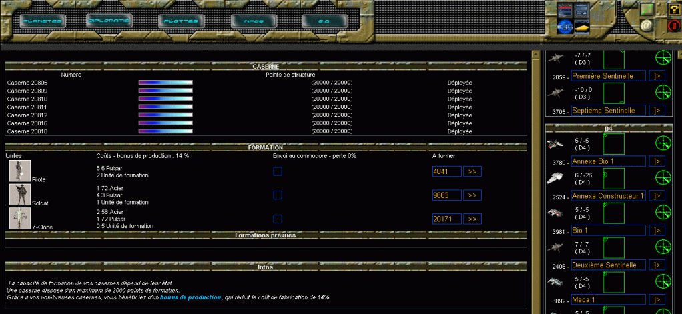Select the ship icon of fleet Meca 1
This screenshot has width=682, height=314.
(x=555, y=282)
